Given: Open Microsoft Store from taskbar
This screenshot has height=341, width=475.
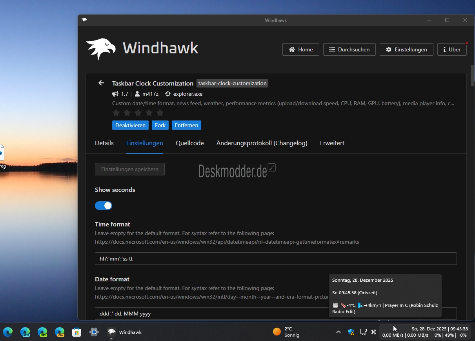Looking at the screenshot, I should click(77, 332).
